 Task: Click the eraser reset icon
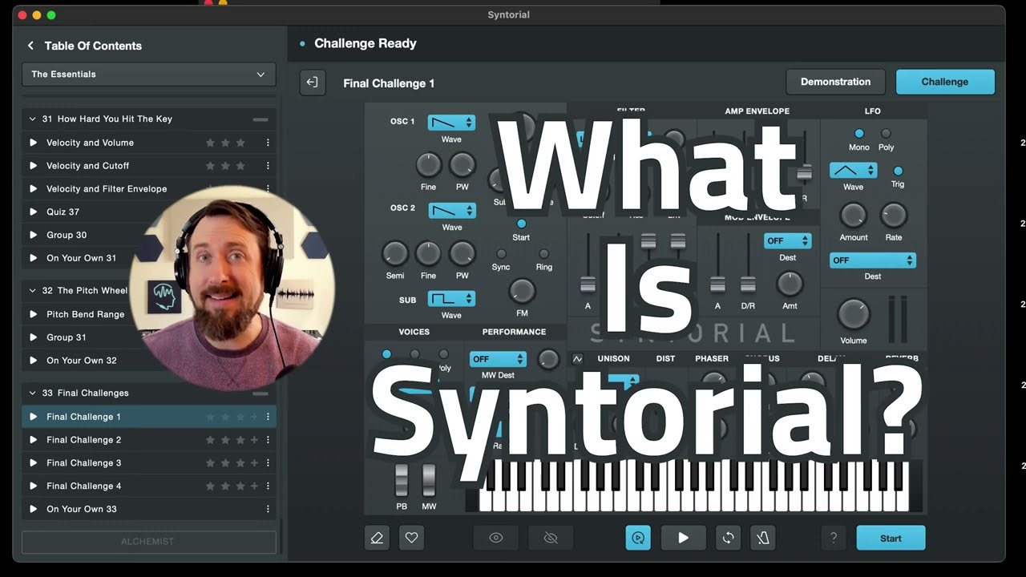pyautogui.click(x=377, y=538)
